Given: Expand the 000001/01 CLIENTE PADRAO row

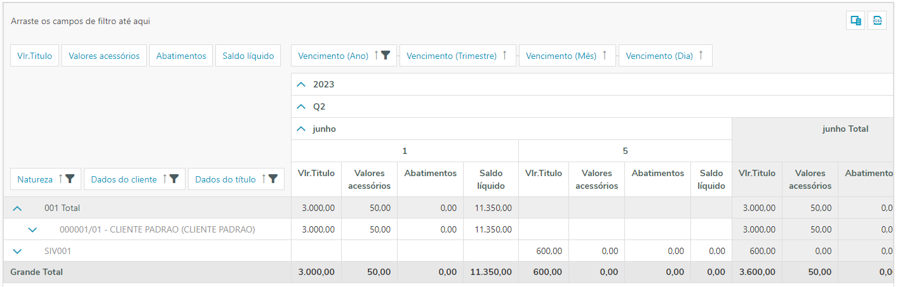Looking at the screenshot, I should 33,229.
